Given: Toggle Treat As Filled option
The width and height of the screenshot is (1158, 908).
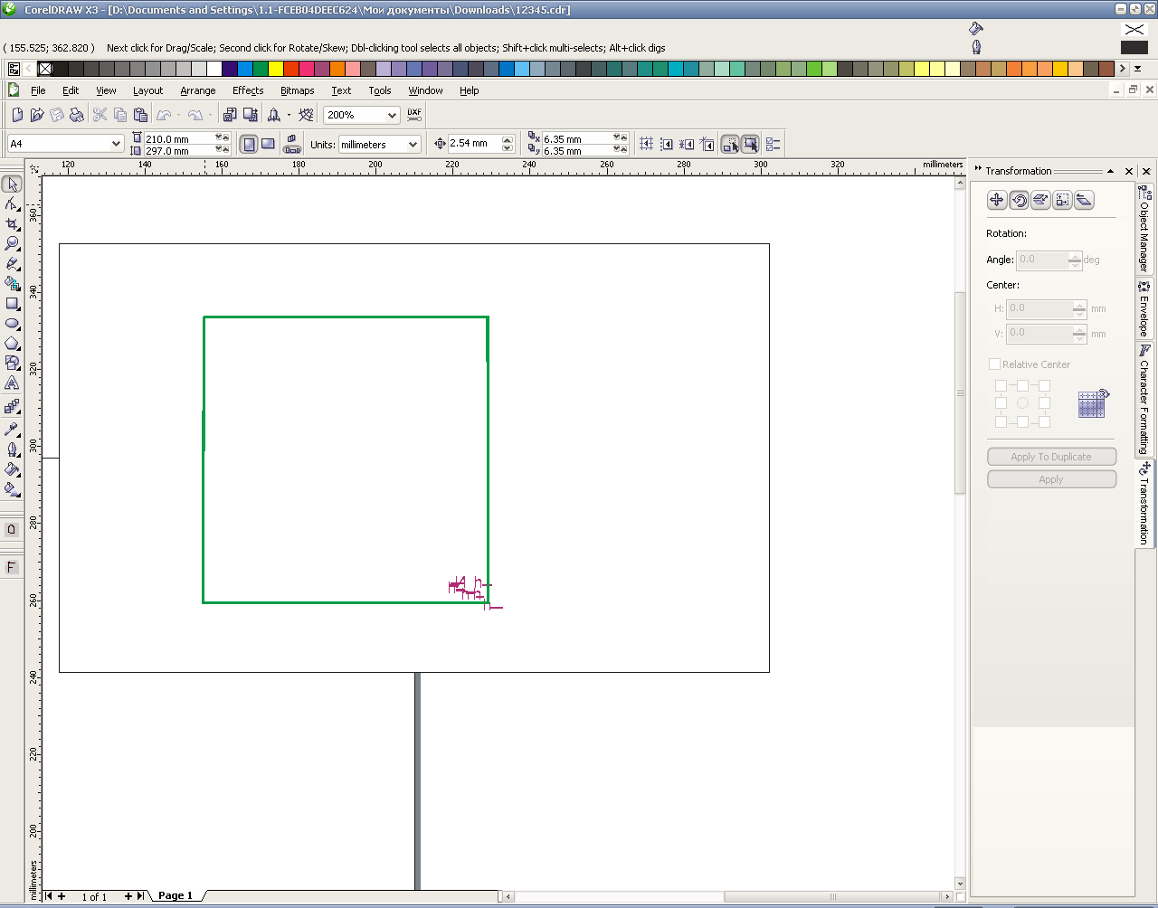Looking at the screenshot, I should point(750,144).
